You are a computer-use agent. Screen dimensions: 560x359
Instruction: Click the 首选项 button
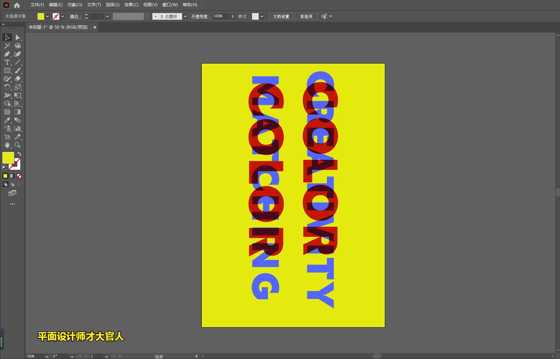click(306, 17)
